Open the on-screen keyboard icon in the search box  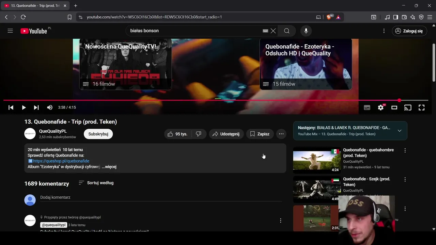(265, 31)
